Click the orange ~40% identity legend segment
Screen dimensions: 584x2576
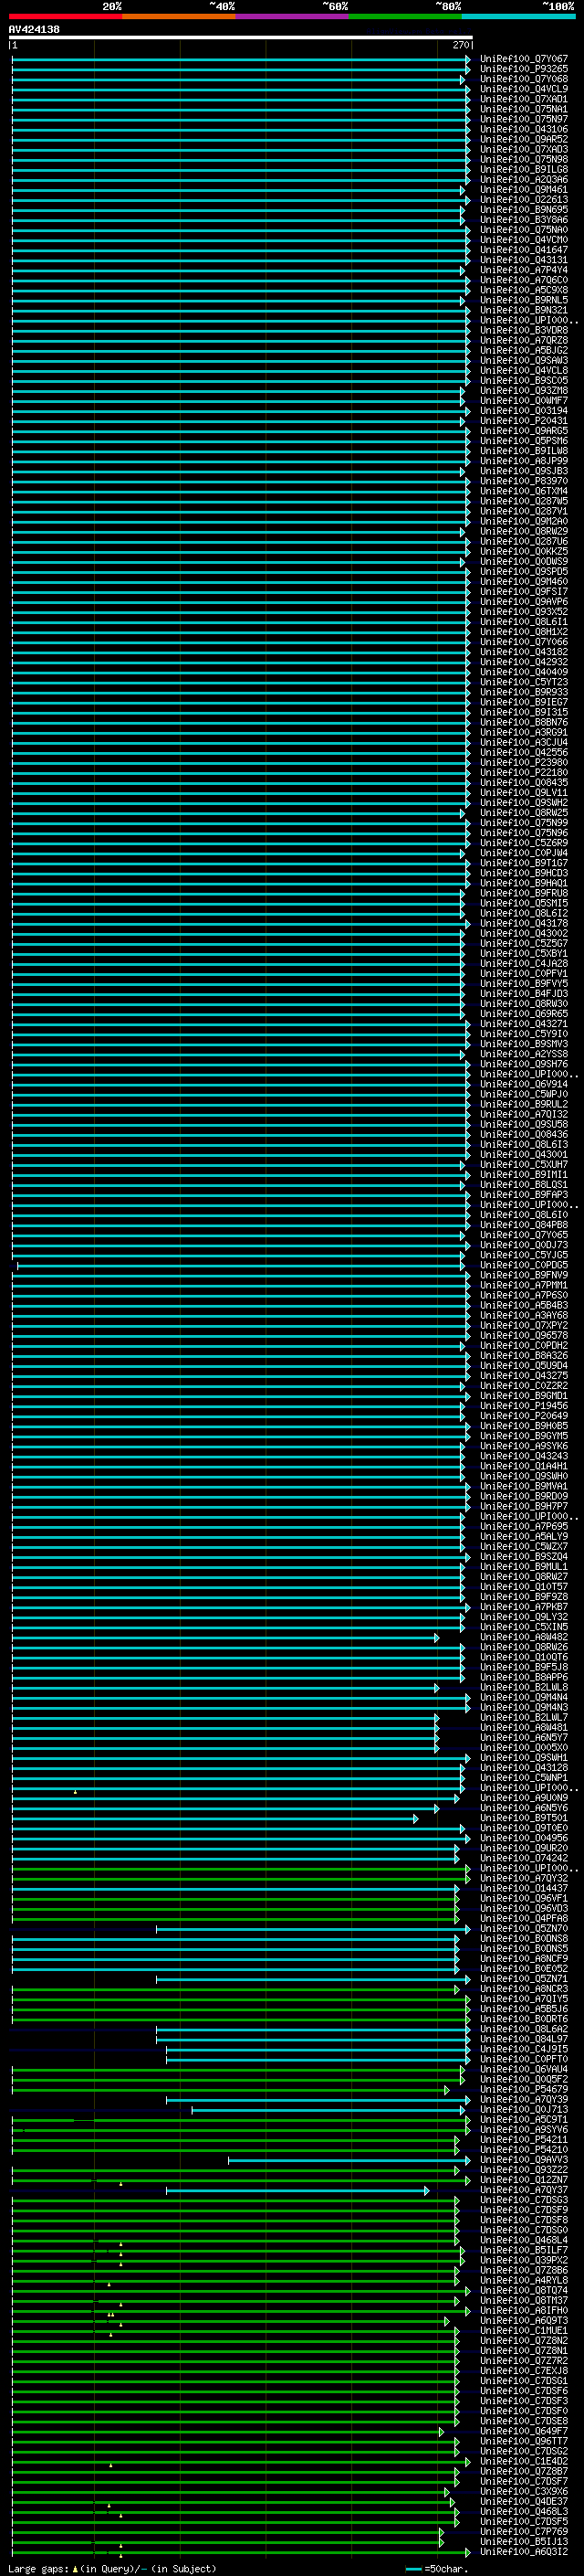coord(180,16)
